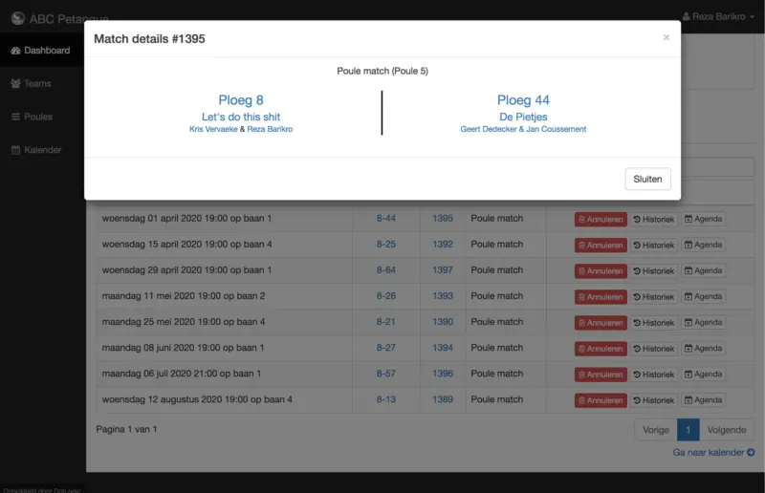The height and width of the screenshot is (493, 765).
Task: Go to the Vorige page
Action: pos(656,430)
